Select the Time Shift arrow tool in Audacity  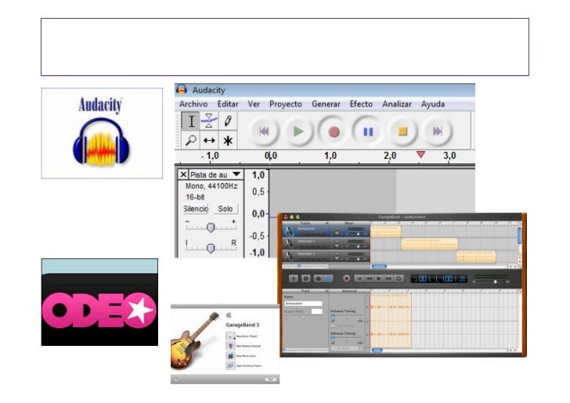pos(209,140)
